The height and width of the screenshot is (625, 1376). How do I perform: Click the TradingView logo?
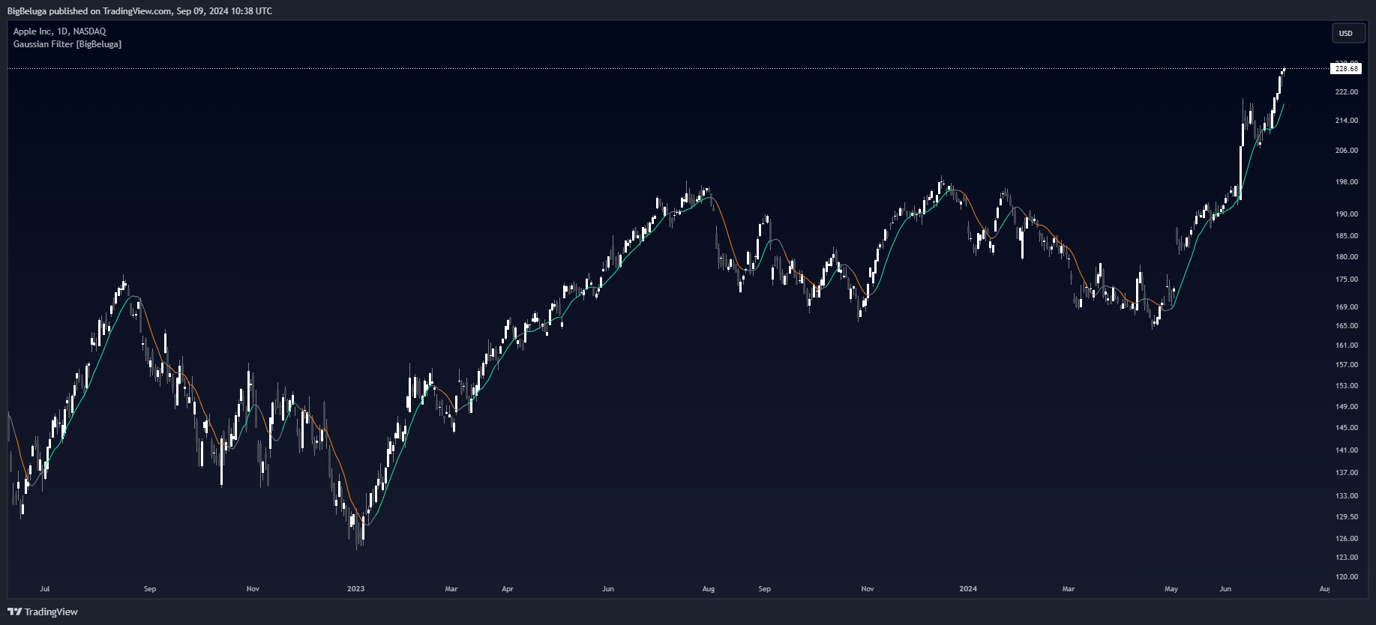pos(43,612)
